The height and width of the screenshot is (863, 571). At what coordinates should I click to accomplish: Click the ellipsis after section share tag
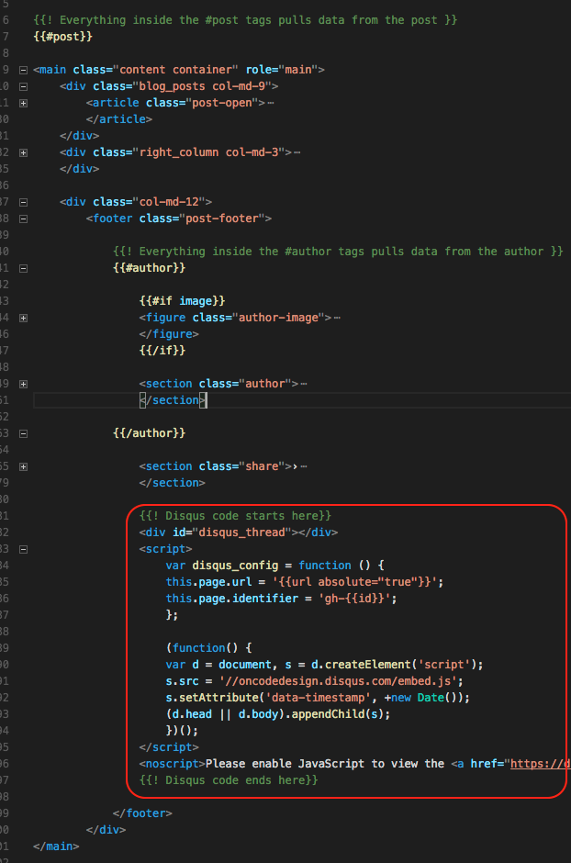tap(304, 466)
